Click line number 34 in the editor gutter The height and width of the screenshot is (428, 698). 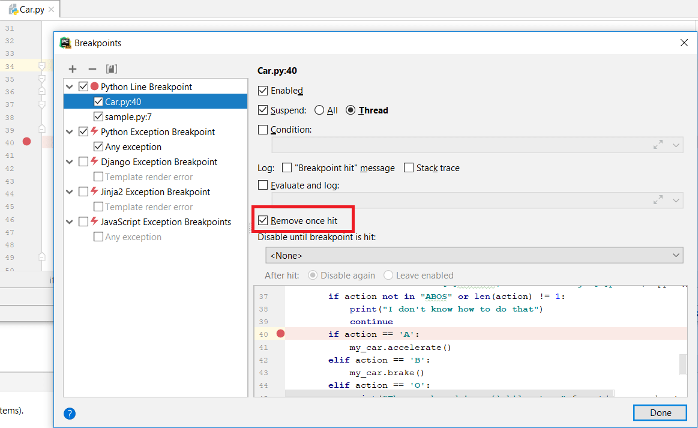[x=10, y=67]
